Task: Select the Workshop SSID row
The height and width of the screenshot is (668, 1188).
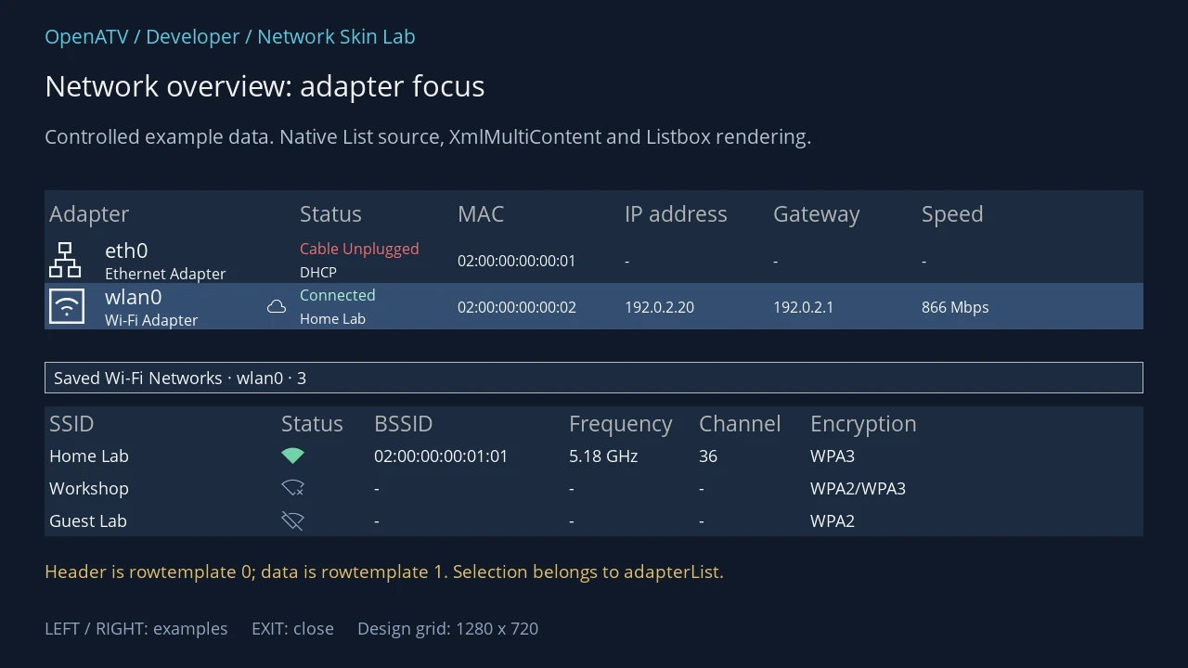Action: [594, 488]
